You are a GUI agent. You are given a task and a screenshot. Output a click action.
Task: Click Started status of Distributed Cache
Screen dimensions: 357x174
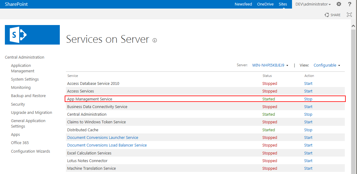(269, 130)
